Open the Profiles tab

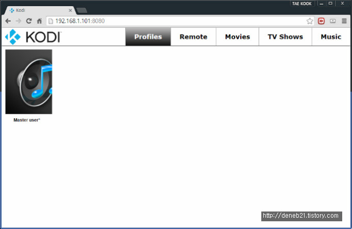(148, 37)
